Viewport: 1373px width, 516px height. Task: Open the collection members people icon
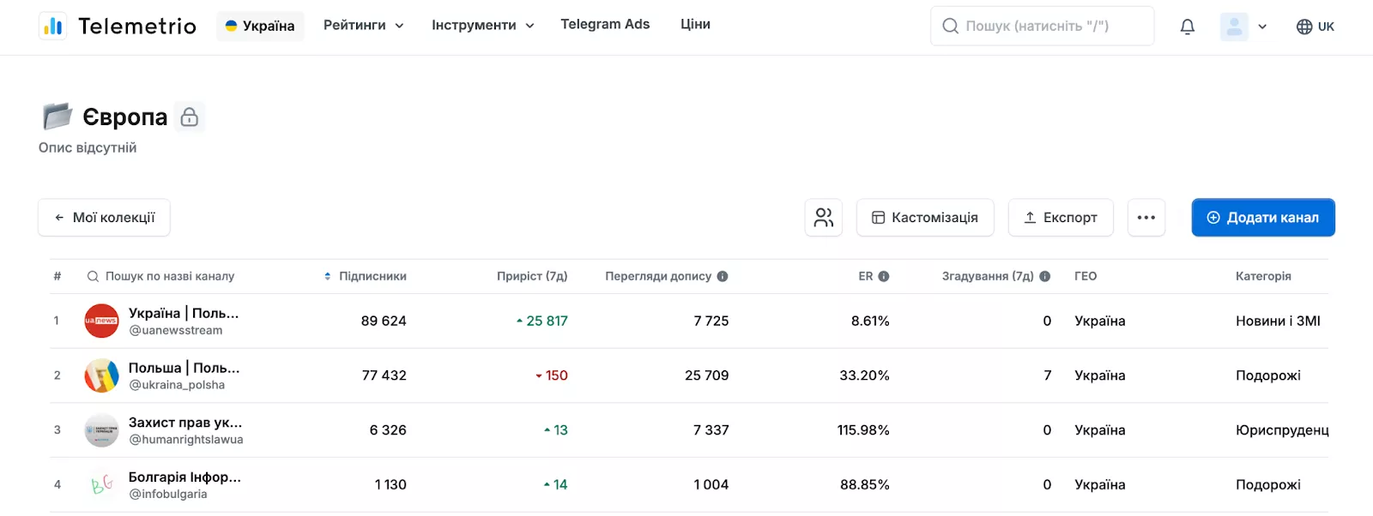pyautogui.click(x=824, y=218)
